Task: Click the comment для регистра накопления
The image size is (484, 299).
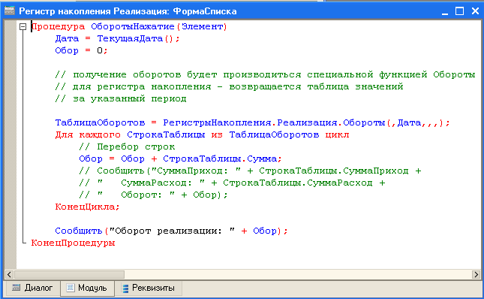Action: (x=229, y=87)
